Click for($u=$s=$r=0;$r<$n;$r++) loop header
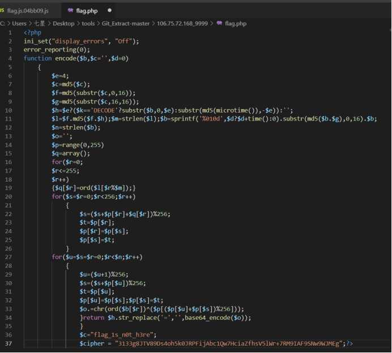The width and height of the screenshot is (392, 353). coord(97,257)
